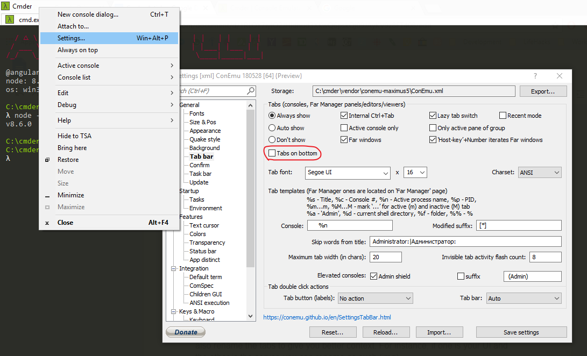Toggle Lazy tab switch checkbox
This screenshot has width=587, height=356.
point(433,116)
